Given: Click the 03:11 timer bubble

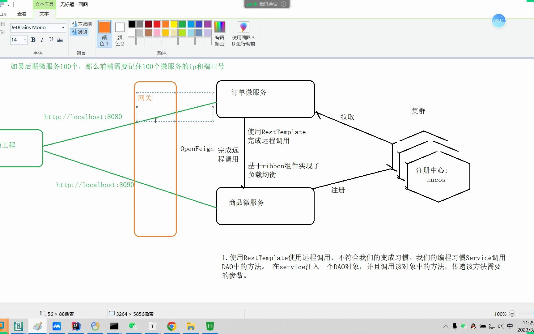Looking at the screenshot, I should [x=498, y=21].
